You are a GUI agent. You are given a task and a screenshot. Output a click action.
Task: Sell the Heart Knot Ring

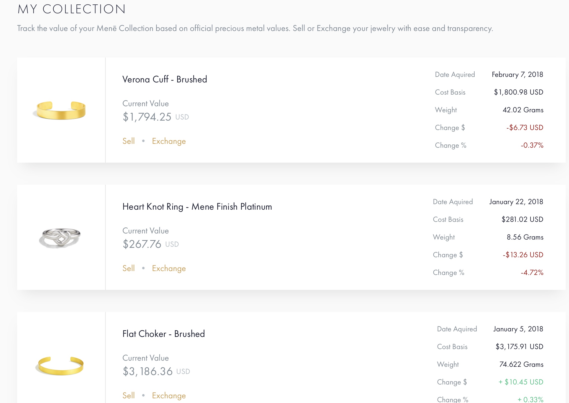(128, 268)
